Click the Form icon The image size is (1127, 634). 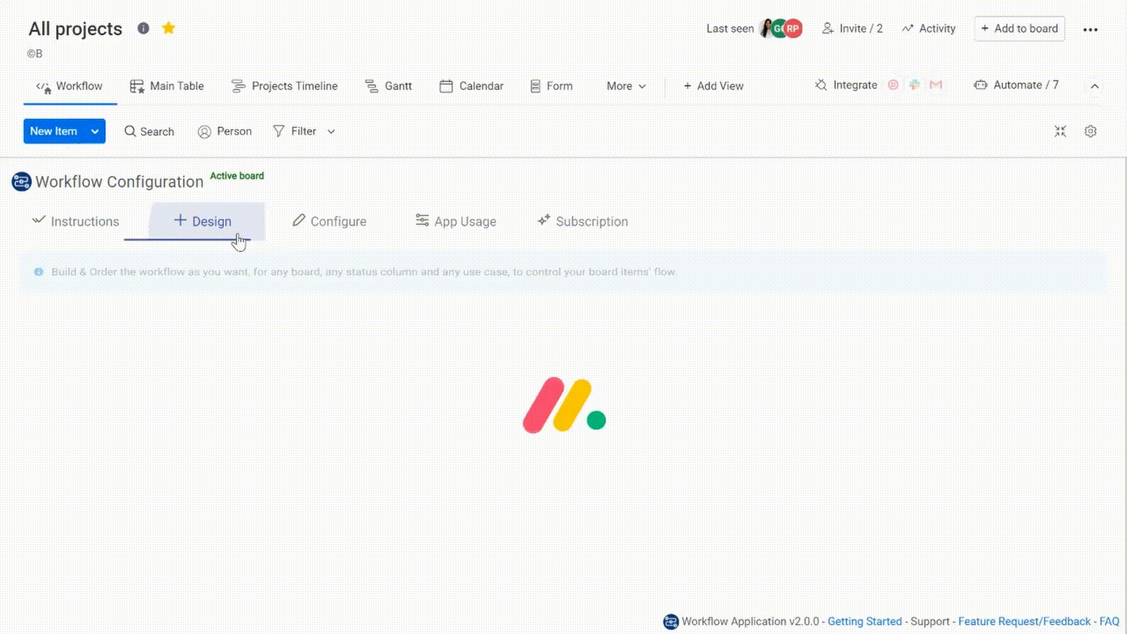point(535,86)
